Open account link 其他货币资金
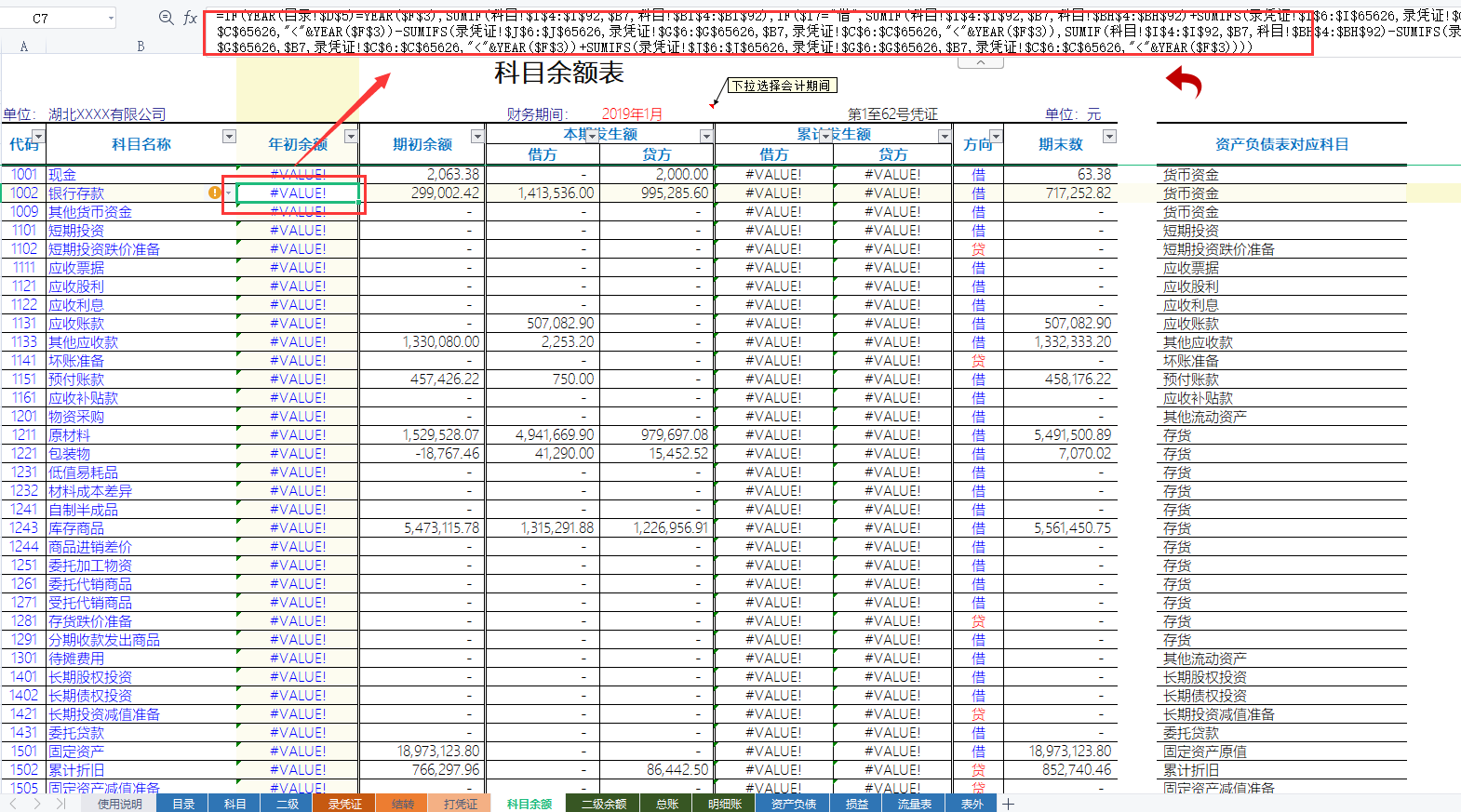This screenshot has height=812, width=1461. pyautogui.click(x=90, y=211)
